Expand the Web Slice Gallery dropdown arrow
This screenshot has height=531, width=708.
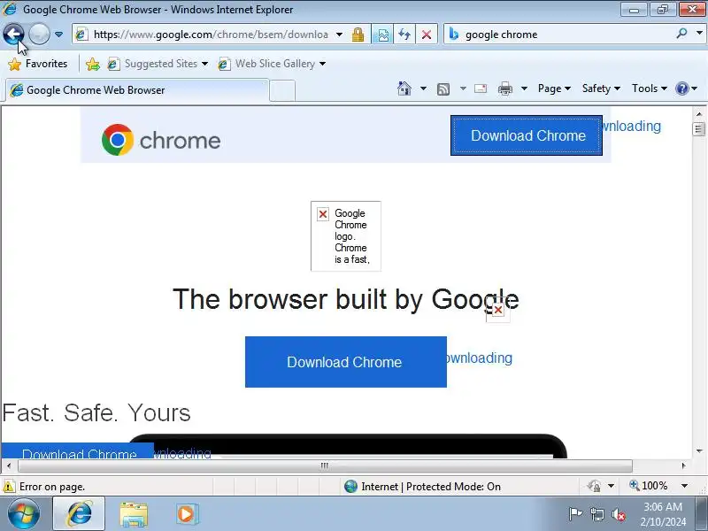click(322, 64)
